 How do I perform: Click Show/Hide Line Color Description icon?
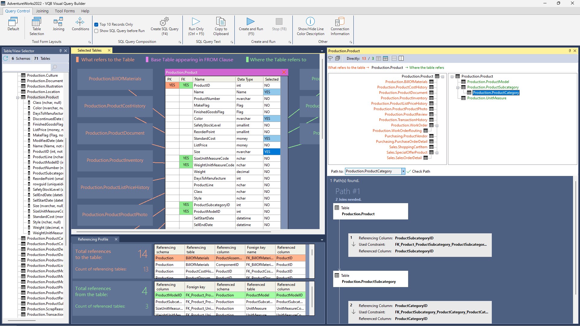(310, 22)
